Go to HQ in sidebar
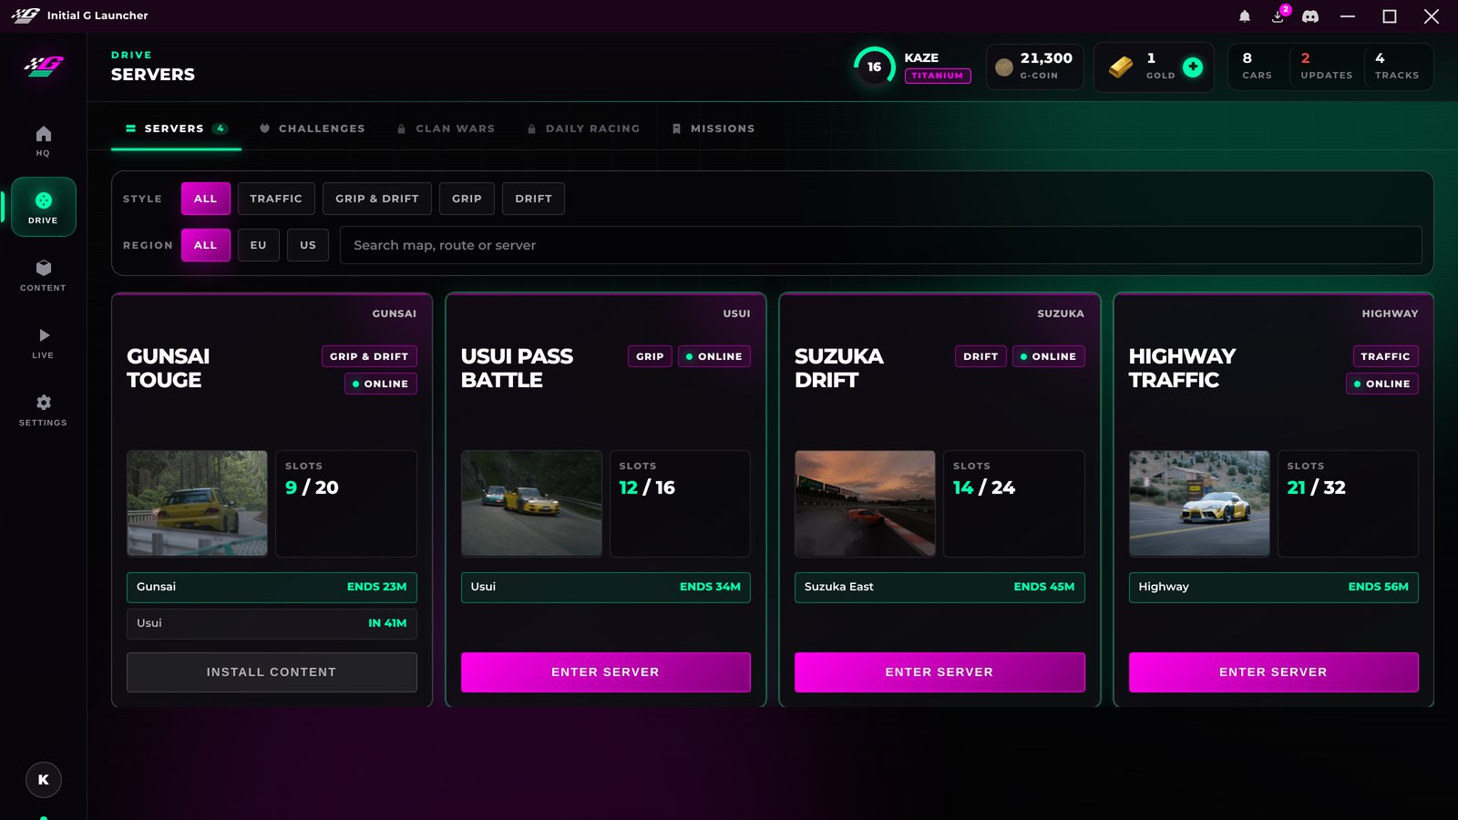 pyautogui.click(x=43, y=140)
